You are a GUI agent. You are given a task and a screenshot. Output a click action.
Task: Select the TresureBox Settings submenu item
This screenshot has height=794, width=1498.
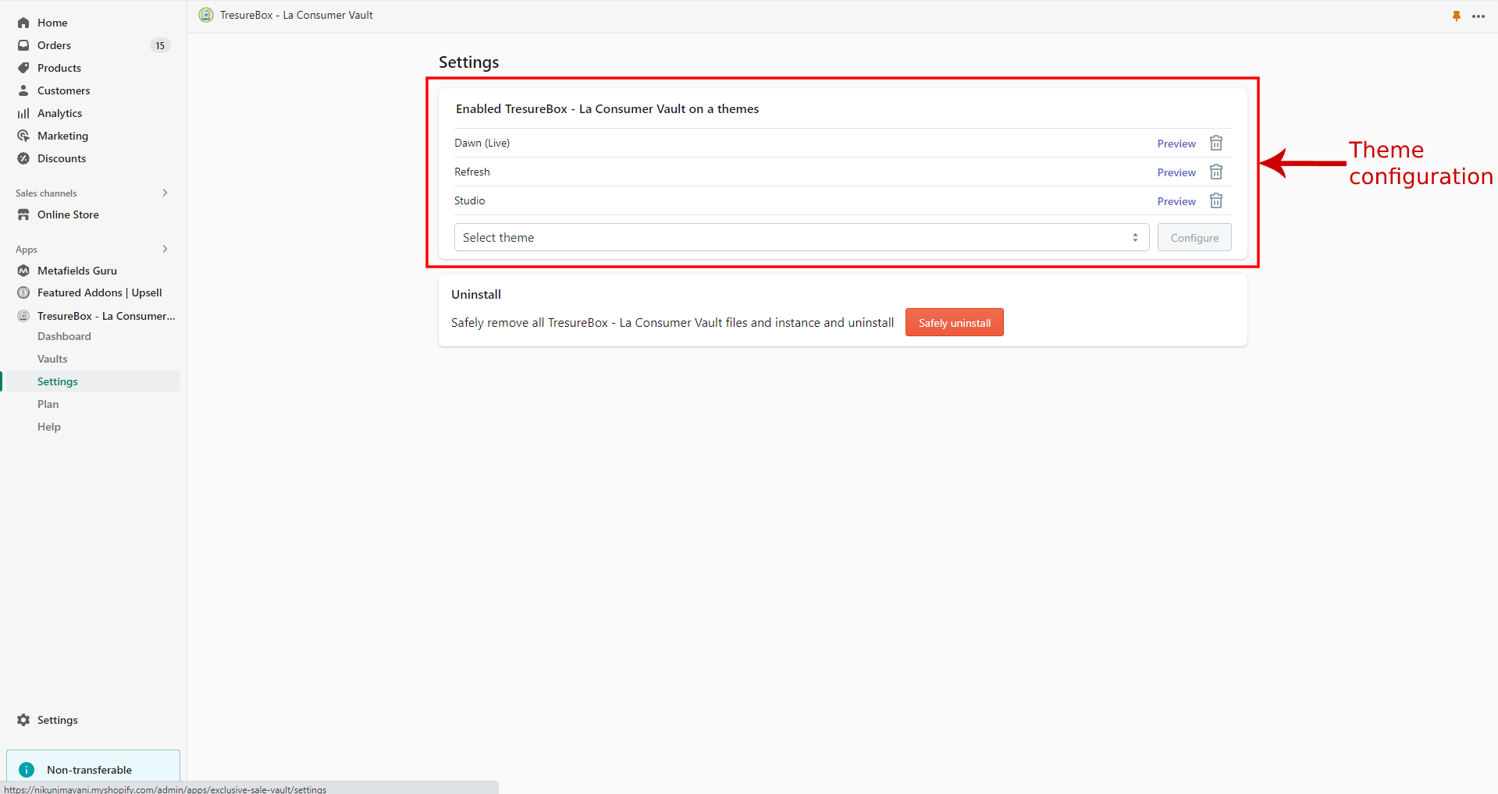point(58,381)
